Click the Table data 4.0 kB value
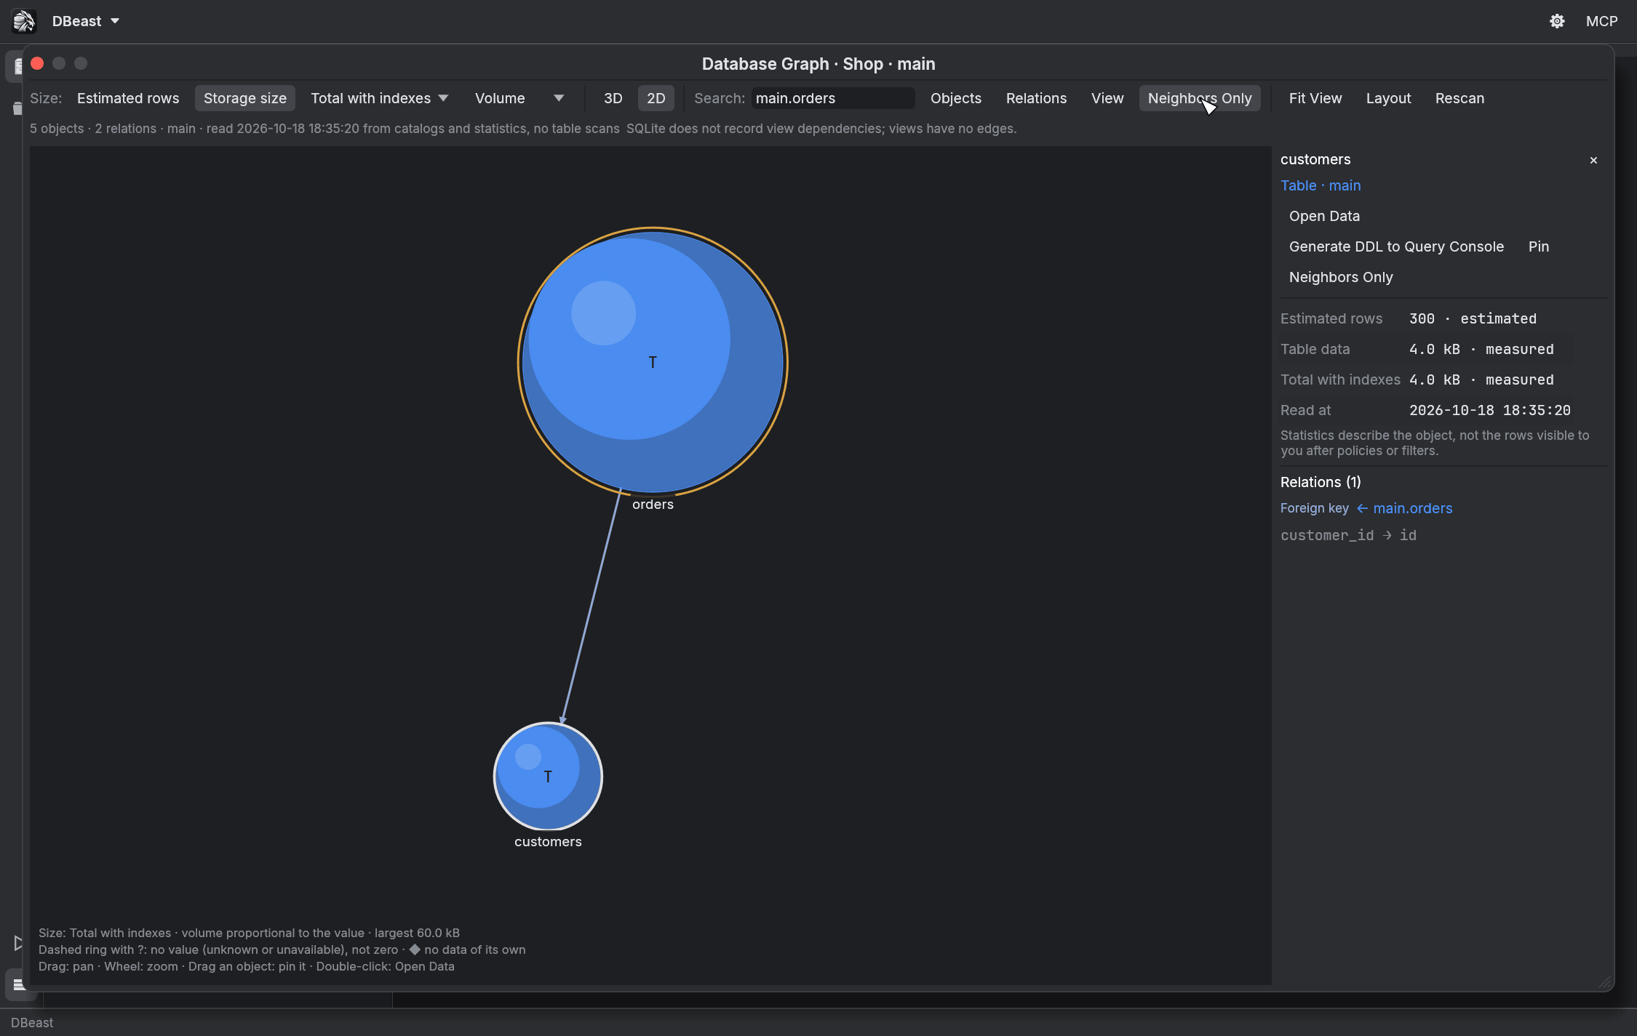Viewport: 1637px width, 1036px height. click(1481, 349)
